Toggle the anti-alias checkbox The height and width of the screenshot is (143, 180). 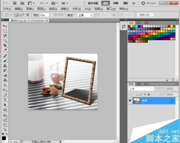52,15
